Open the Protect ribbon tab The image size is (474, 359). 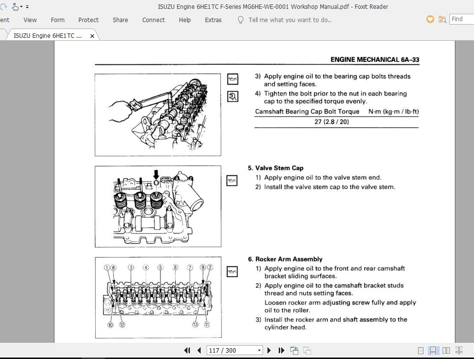coord(88,20)
